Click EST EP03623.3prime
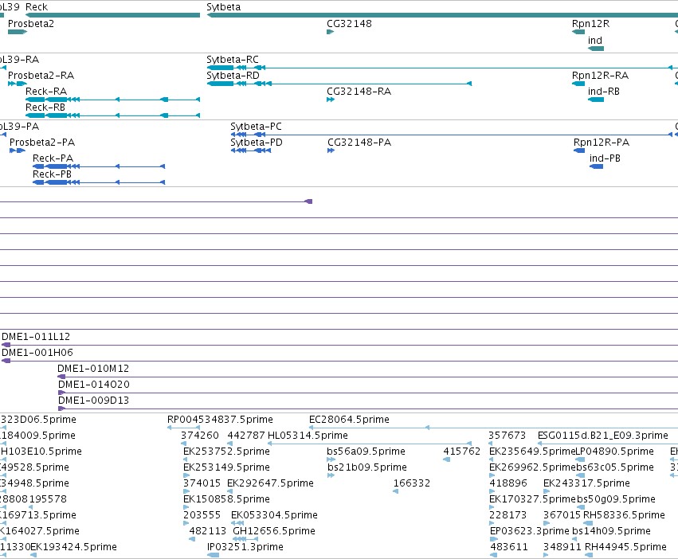Screen dimensions: 678x559 tap(494, 538)
